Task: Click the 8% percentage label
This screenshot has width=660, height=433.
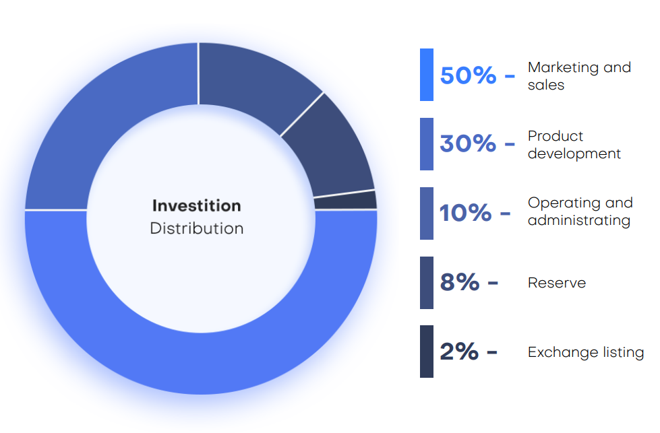Action: pyautogui.click(x=460, y=282)
